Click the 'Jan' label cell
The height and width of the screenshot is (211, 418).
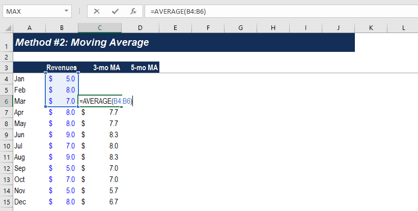(30, 79)
